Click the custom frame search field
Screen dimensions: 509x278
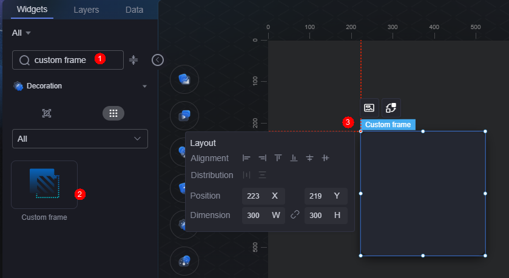pyautogui.click(x=68, y=60)
